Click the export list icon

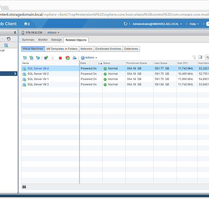[200, 57]
